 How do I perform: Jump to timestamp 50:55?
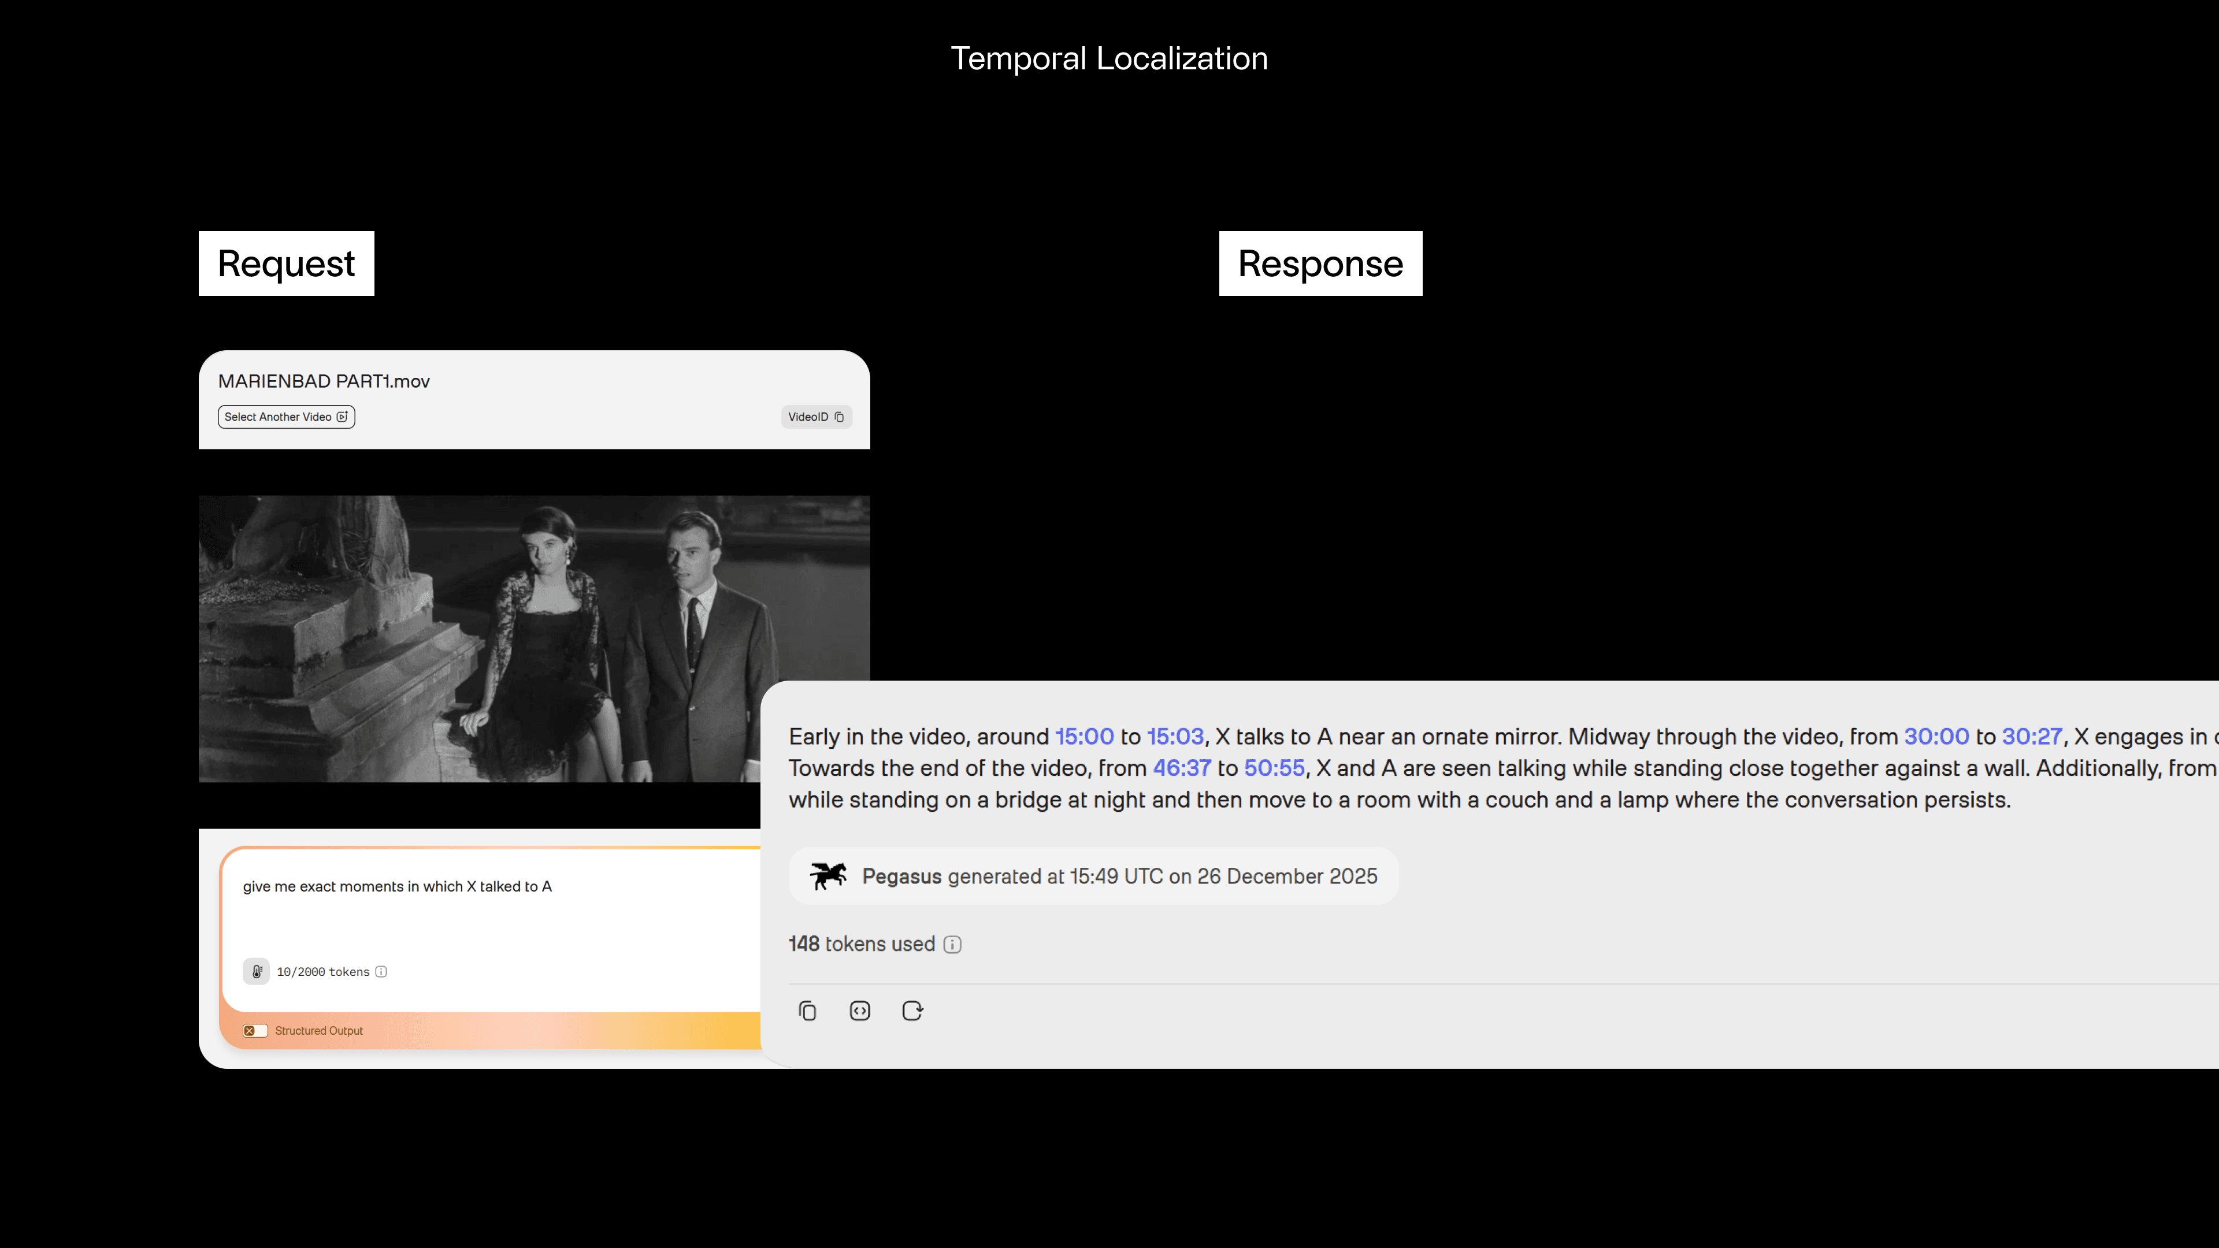pyautogui.click(x=1274, y=768)
